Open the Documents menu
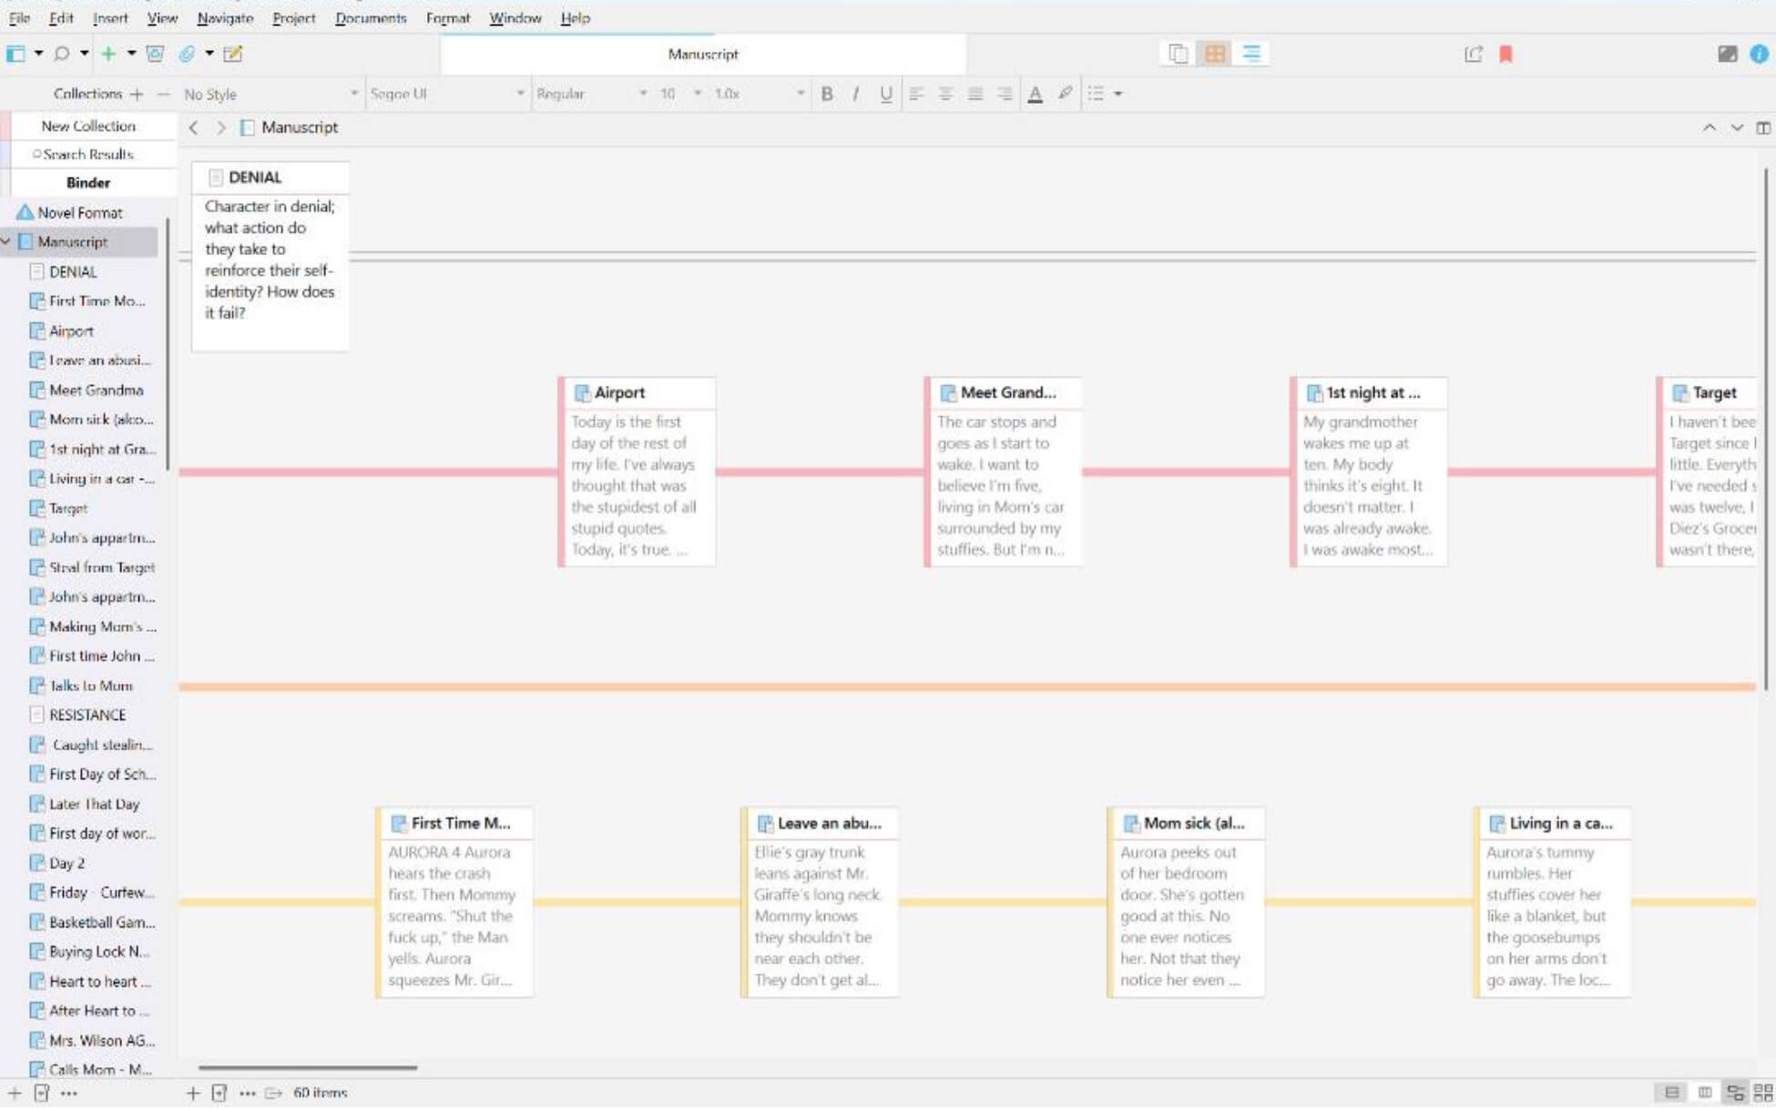 pos(370,18)
